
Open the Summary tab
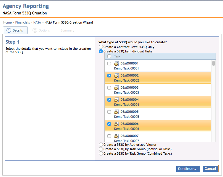tap(67, 30)
